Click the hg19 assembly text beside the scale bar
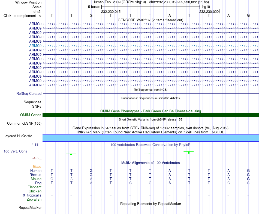This screenshot has height=214, width=259. coord(206,7)
